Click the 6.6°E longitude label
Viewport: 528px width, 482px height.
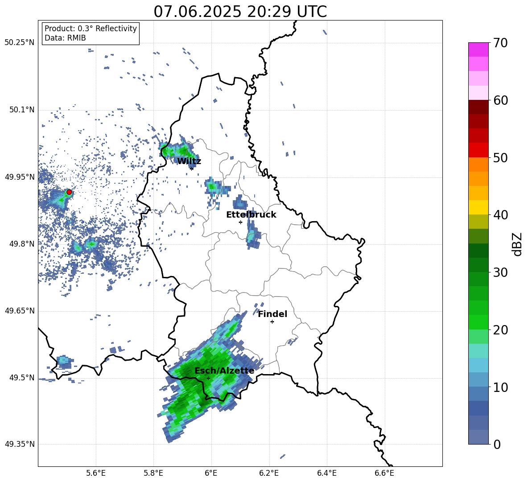384,473
